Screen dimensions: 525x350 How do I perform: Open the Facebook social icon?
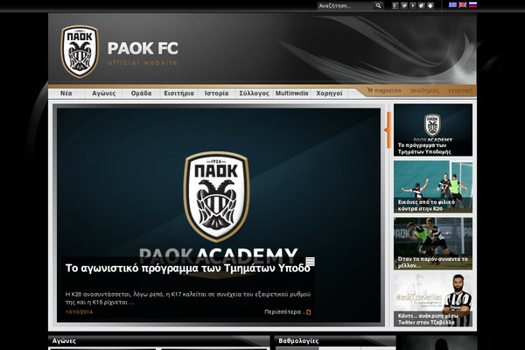(x=395, y=6)
